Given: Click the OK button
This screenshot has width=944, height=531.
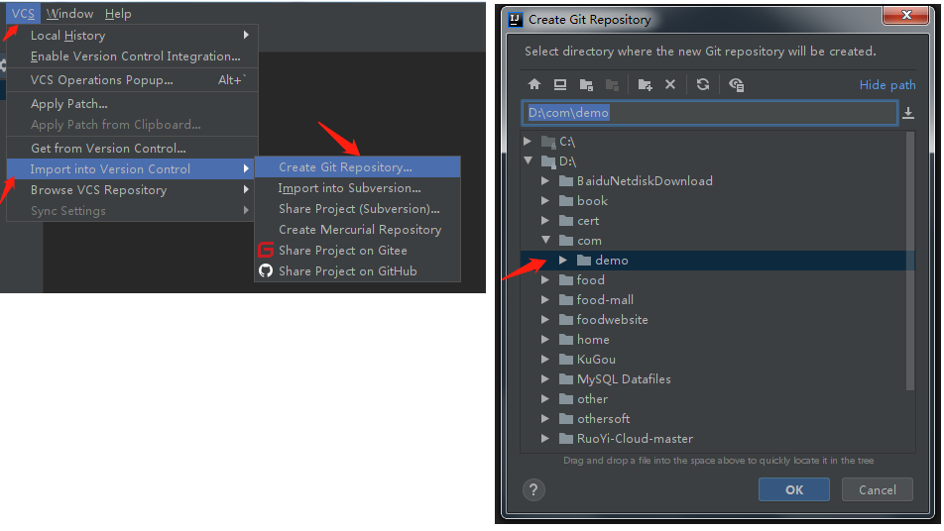Looking at the screenshot, I should [x=794, y=489].
